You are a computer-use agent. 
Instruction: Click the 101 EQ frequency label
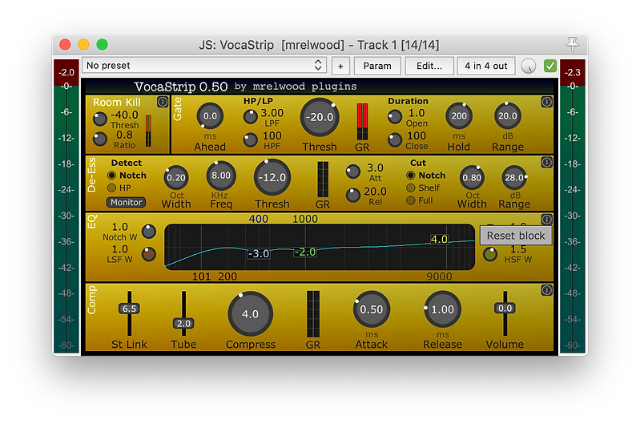201,277
